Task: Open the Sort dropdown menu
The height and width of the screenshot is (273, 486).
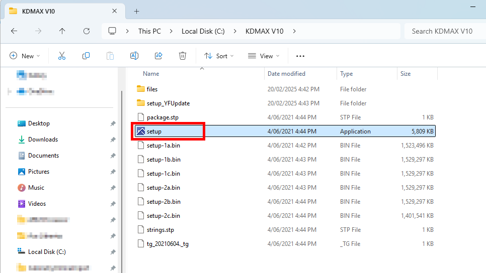Action: tap(219, 56)
